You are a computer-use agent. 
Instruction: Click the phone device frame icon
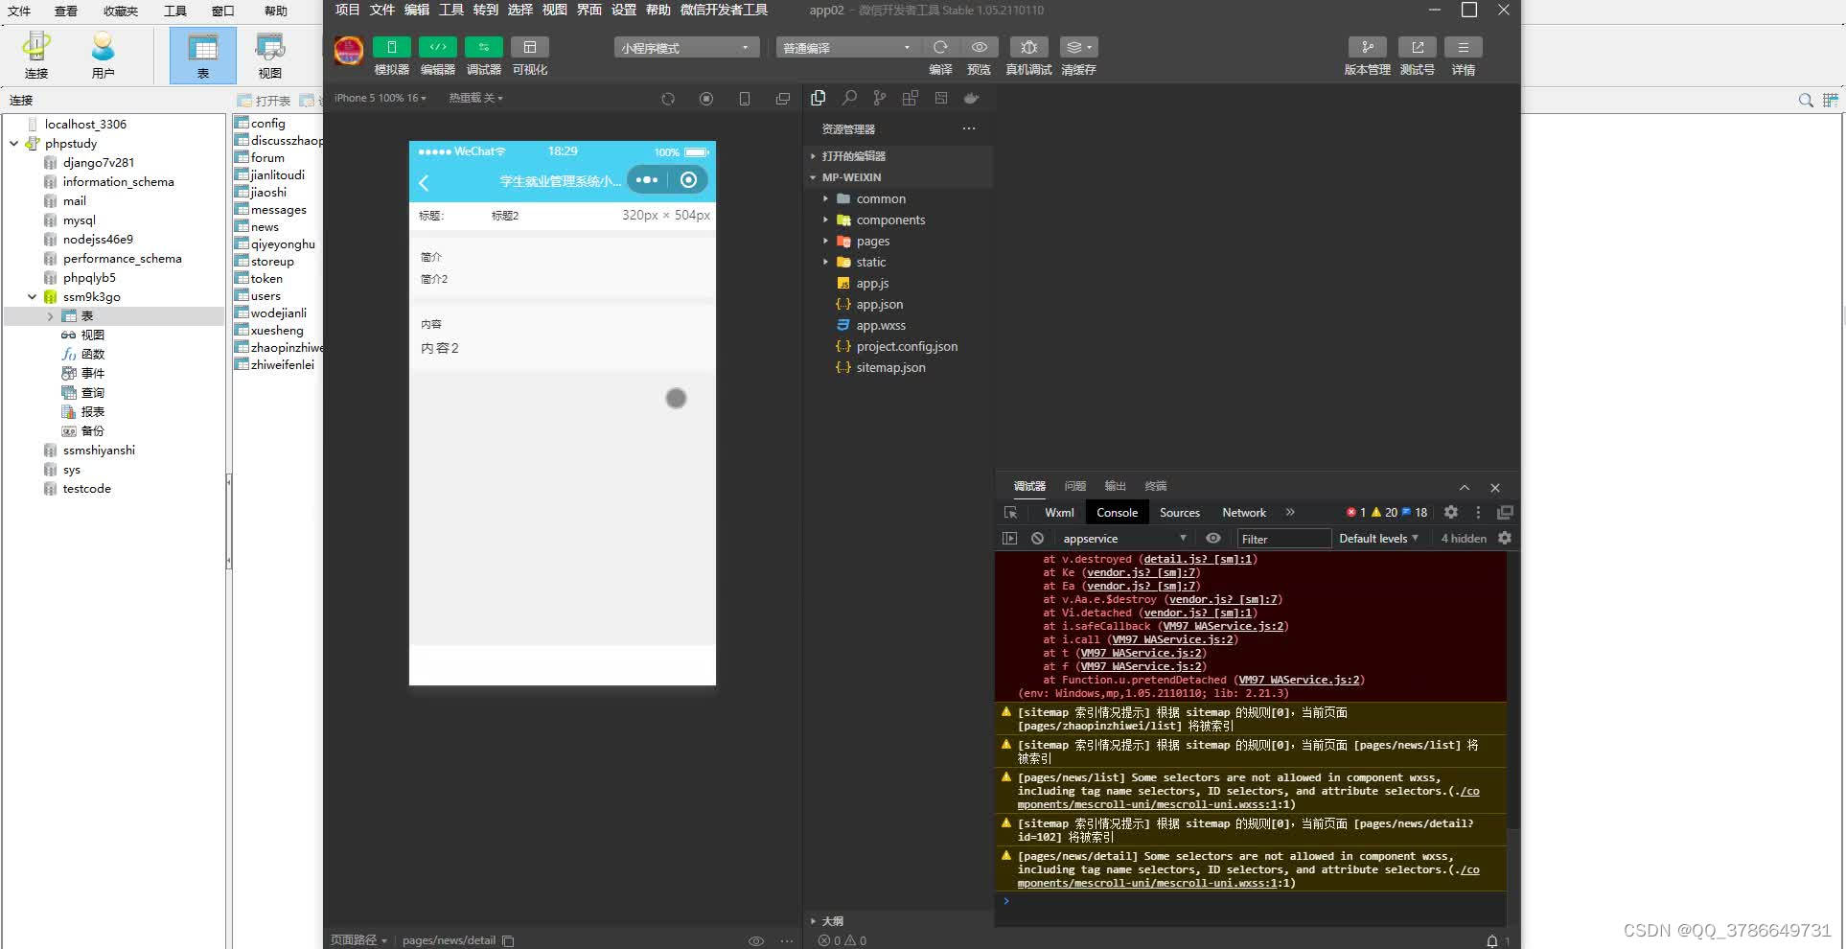[745, 99]
